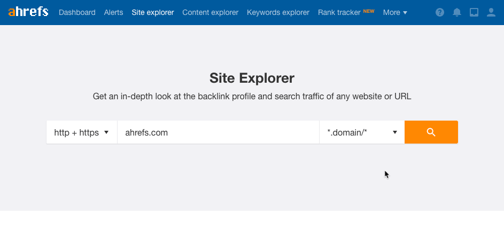Open the notifications bell icon
Image resolution: width=504 pixels, height=230 pixels.
pyautogui.click(x=457, y=12)
